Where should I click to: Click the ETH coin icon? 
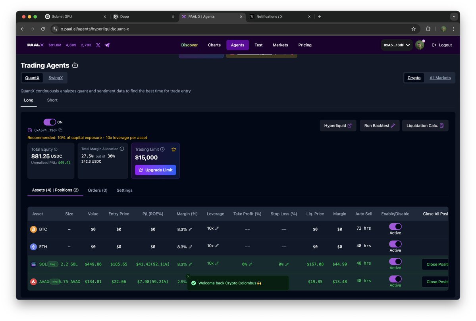(33, 247)
